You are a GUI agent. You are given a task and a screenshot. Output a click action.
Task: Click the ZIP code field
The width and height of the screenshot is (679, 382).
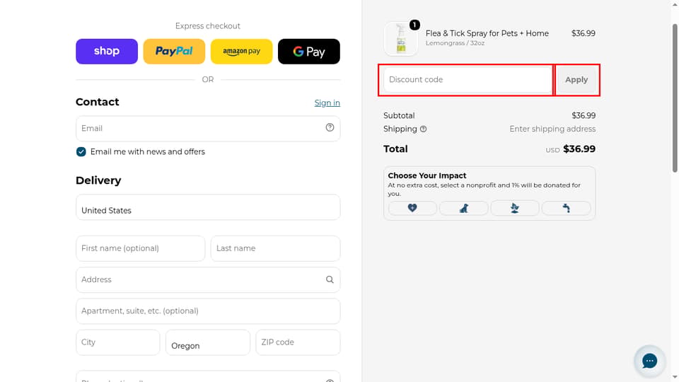[298, 342]
